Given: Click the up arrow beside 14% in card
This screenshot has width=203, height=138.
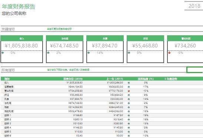Looking at the screenshot, I should tap(89, 53).
